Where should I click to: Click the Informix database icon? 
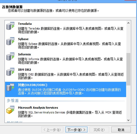(x=10, y=56)
